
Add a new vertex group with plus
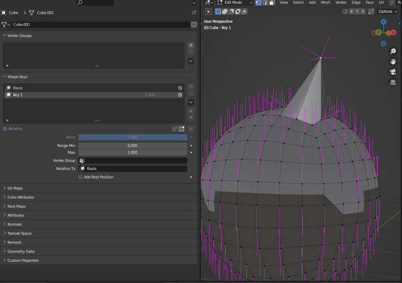click(x=191, y=46)
